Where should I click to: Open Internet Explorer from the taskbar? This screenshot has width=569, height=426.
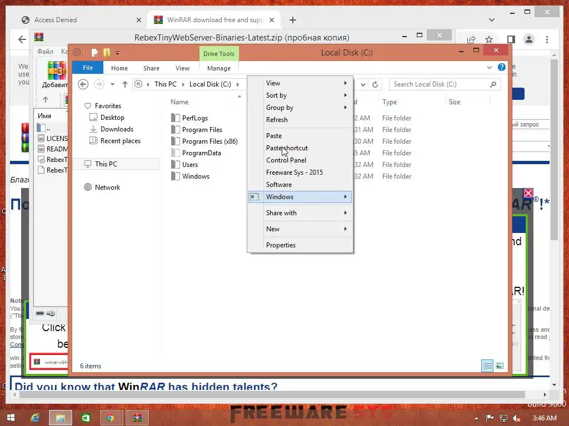[x=35, y=418]
